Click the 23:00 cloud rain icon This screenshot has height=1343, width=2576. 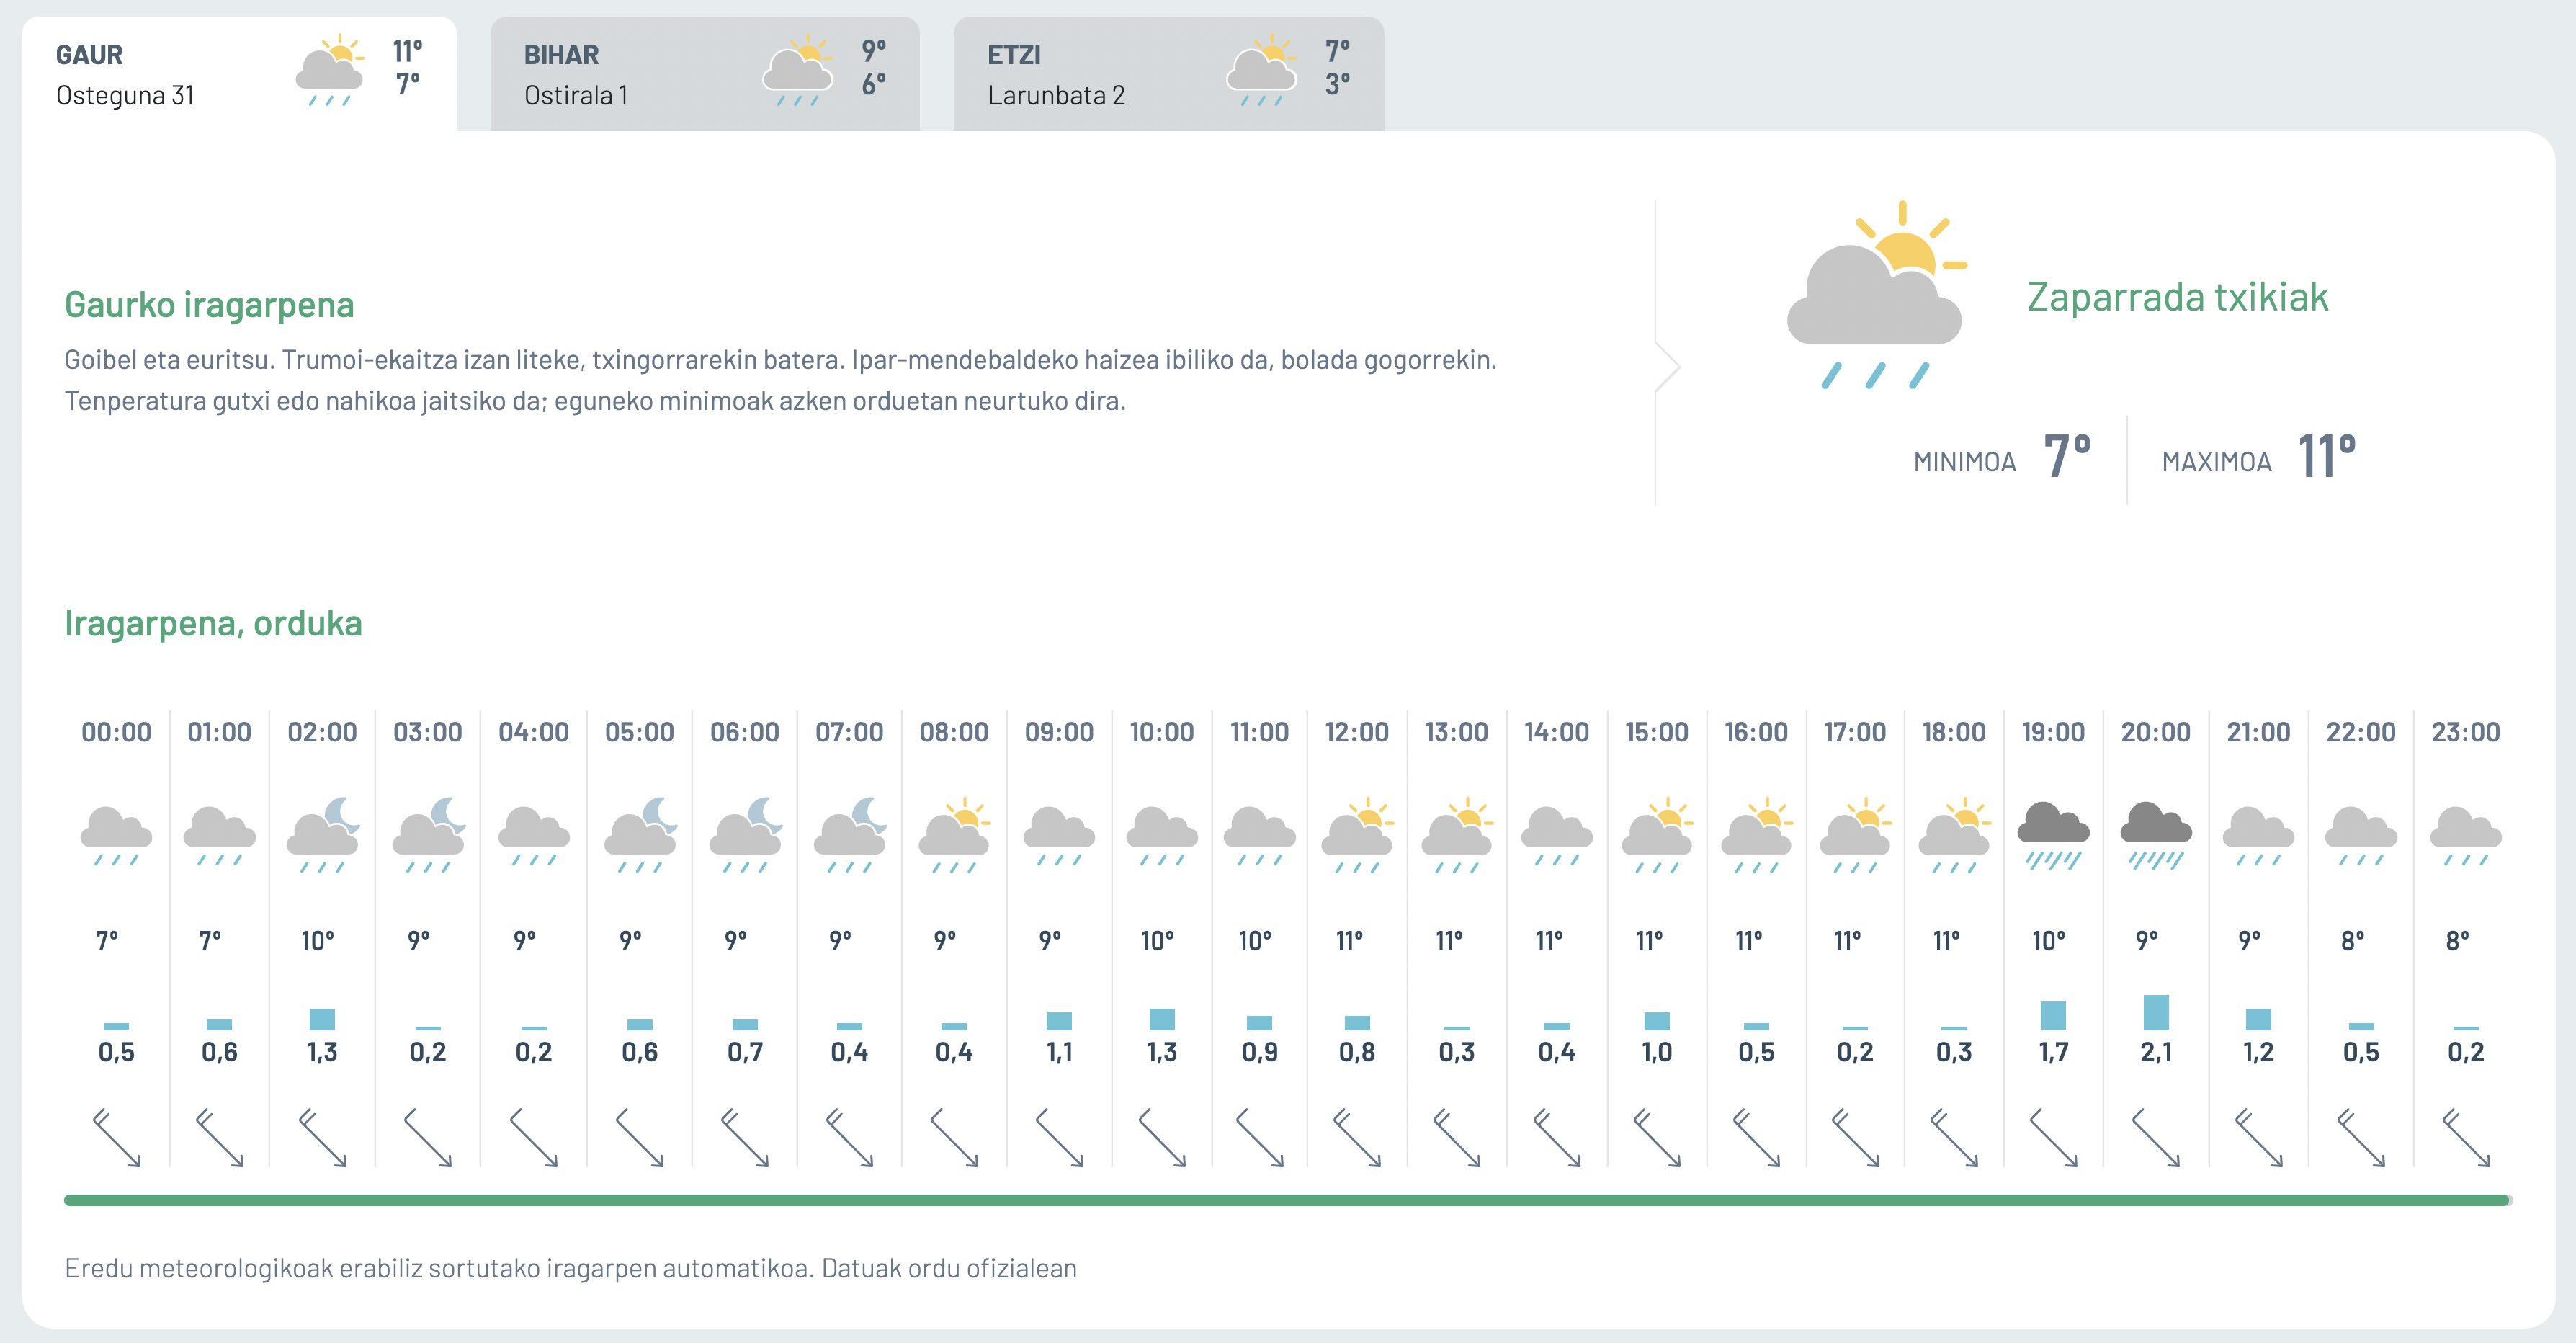click(2466, 835)
